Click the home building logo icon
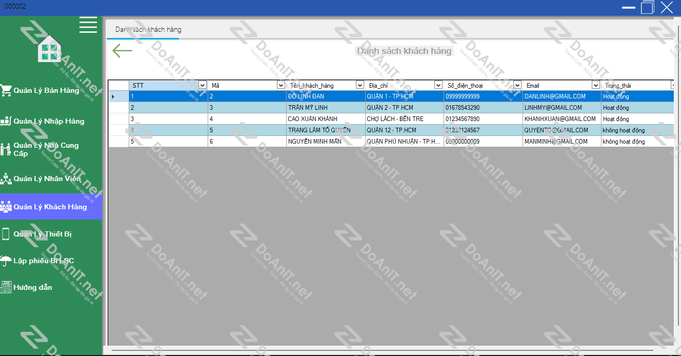681x356 pixels. coord(50,49)
